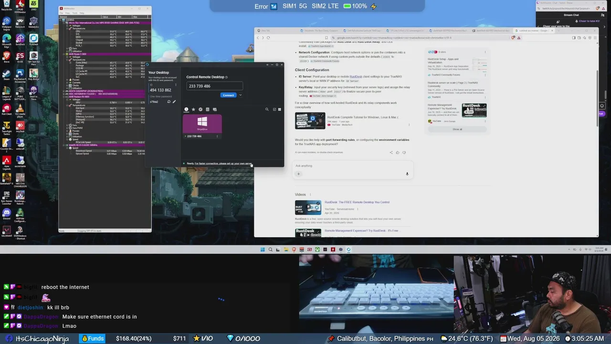
Task: Focus the browser address bar URL
Action: click(x=394, y=38)
